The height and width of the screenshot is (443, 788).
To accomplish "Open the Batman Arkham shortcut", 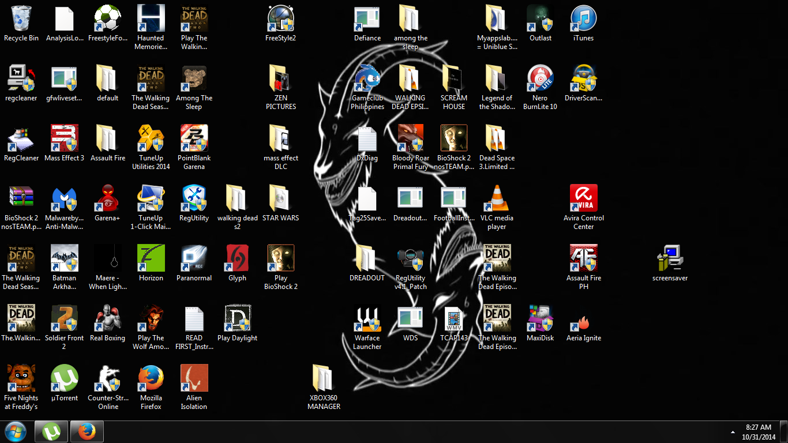I will (65, 258).
